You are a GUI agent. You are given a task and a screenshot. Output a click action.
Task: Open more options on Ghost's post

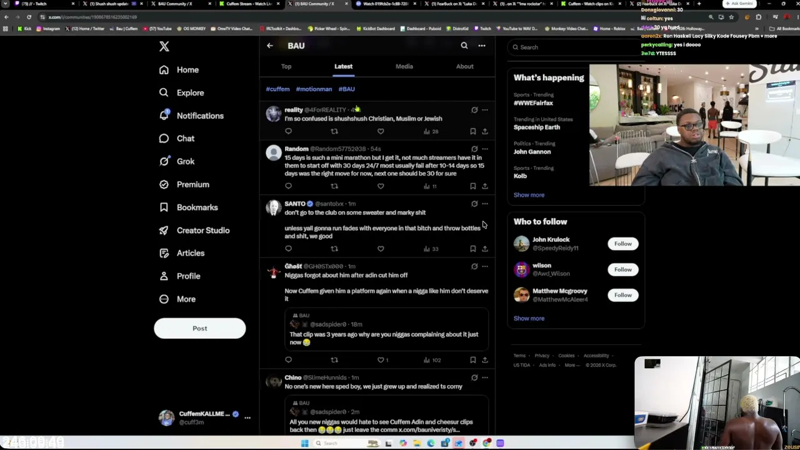pyautogui.click(x=485, y=266)
